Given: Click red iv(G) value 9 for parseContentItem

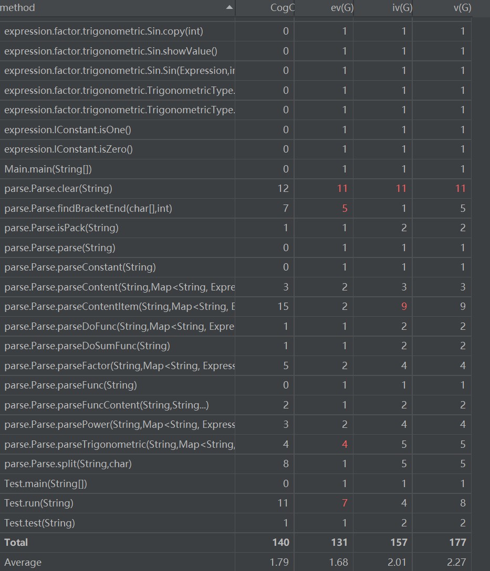Looking at the screenshot, I should pos(404,307).
